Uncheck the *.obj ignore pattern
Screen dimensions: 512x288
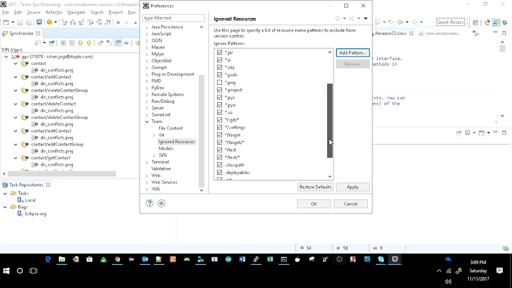point(220,67)
